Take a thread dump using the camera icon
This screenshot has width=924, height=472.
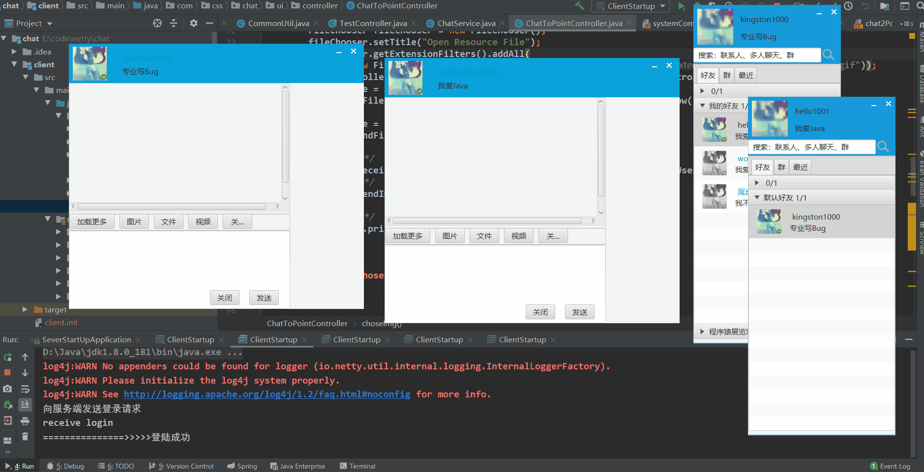7,389
